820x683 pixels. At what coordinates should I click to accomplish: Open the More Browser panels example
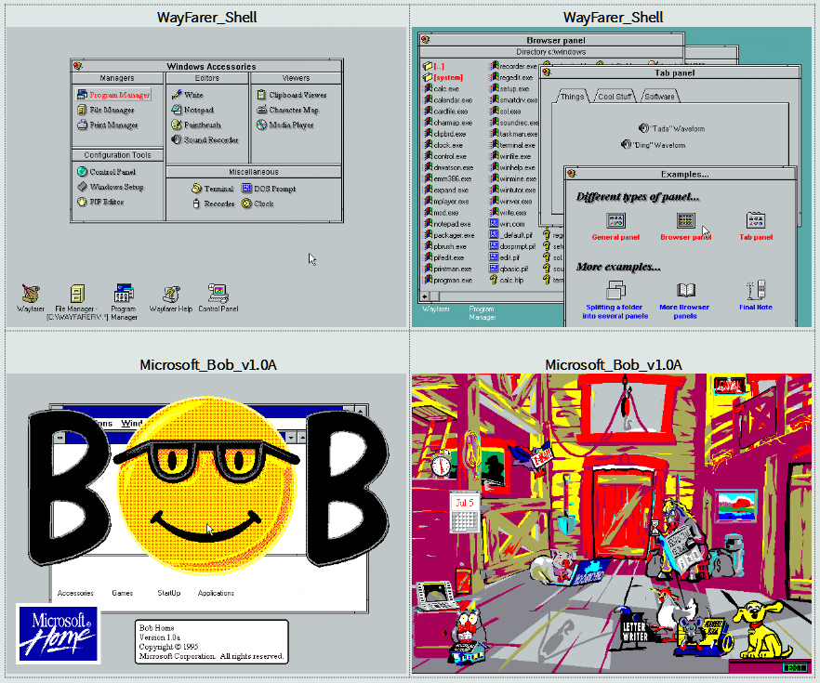point(684,300)
